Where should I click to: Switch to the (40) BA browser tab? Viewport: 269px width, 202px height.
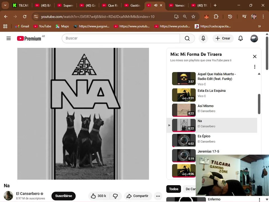pyautogui.click(x=43, y=5)
